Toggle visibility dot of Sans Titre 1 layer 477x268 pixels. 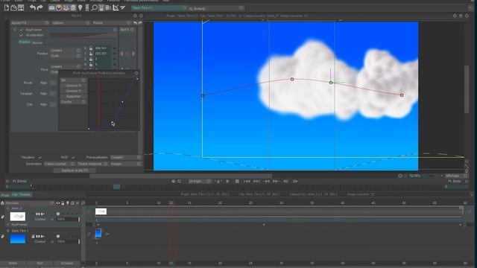click(x=58, y=236)
